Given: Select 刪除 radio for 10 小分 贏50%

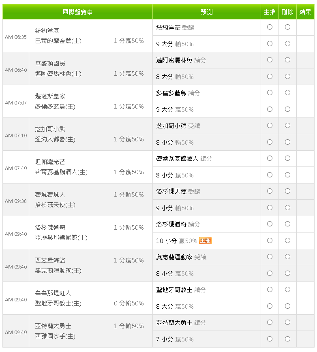Looking at the screenshot, I should click(x=287, y=241).
